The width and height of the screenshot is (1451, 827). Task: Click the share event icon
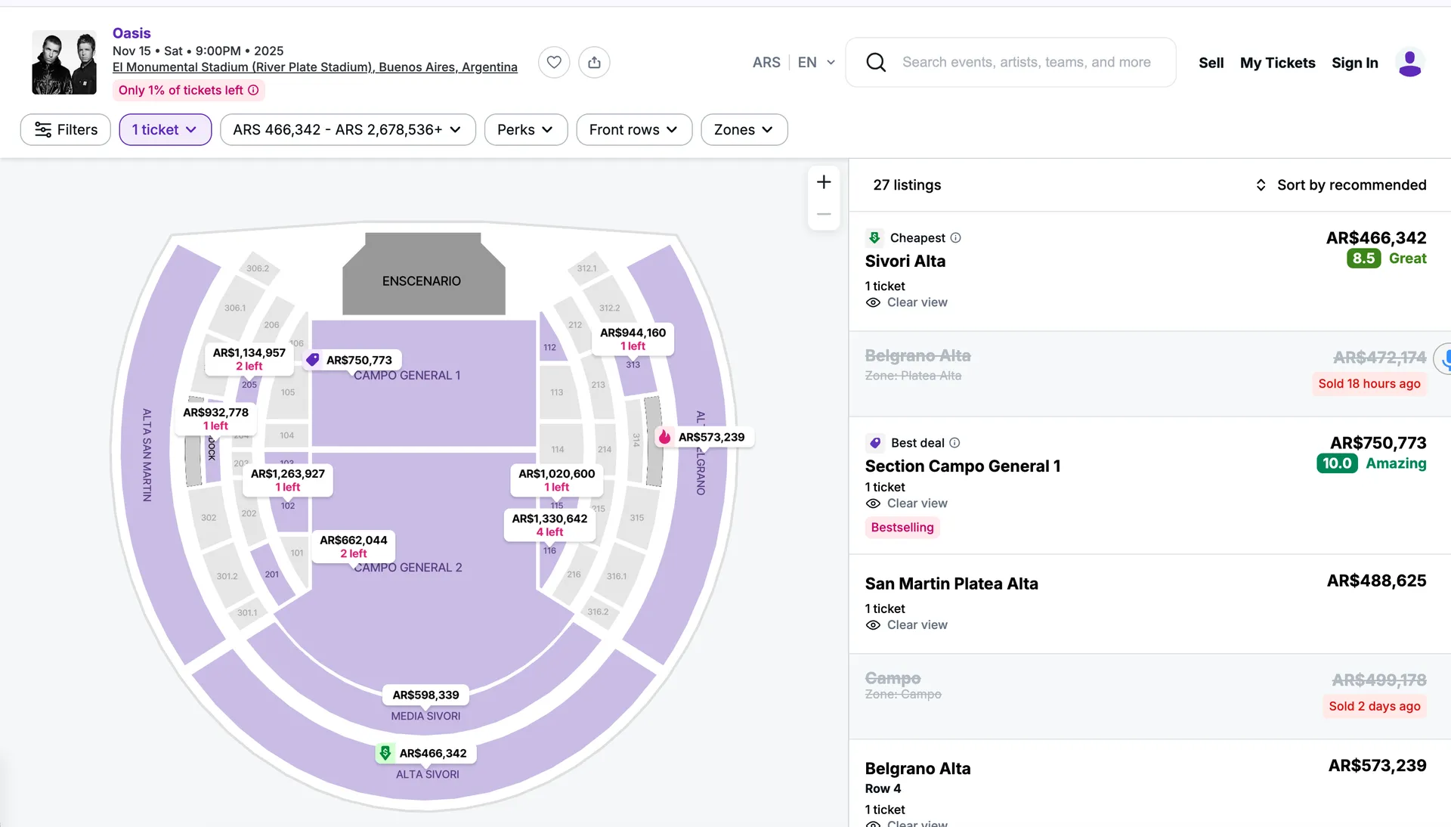tap(594, 62)
